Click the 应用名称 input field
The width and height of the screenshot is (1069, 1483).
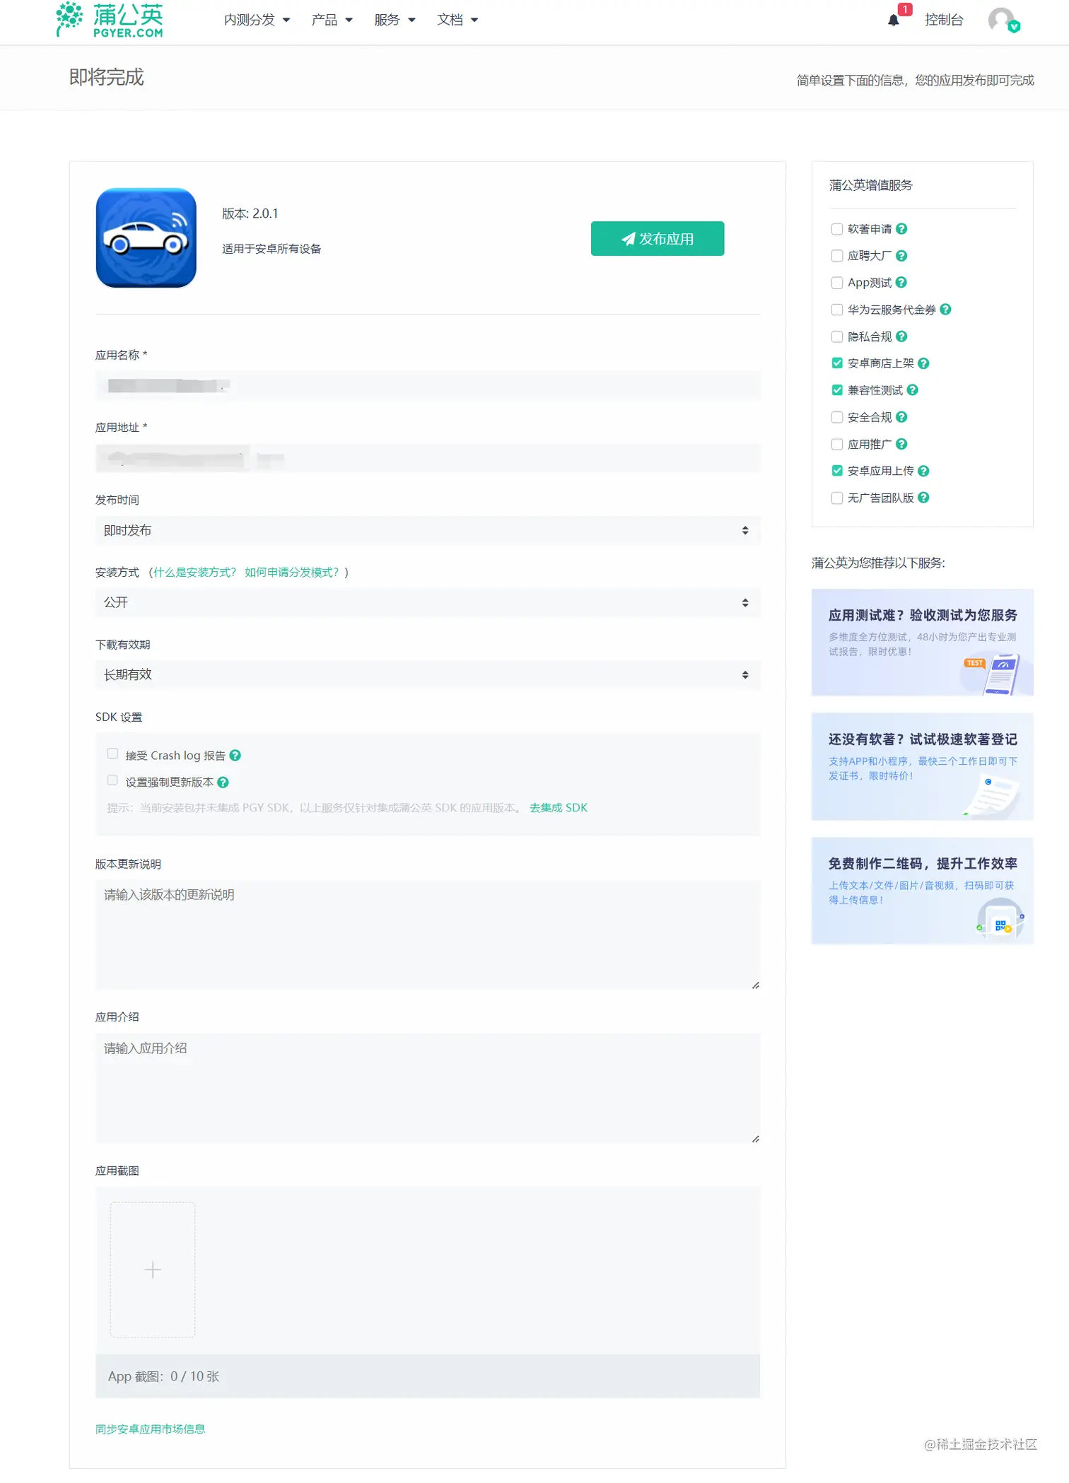click(428, 386)
